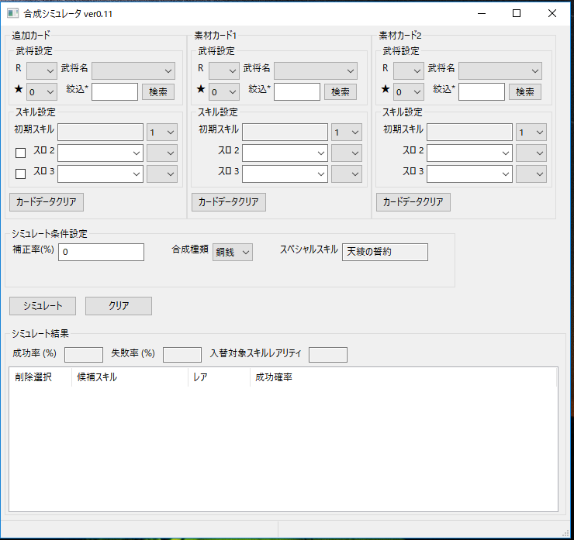Click the 絞込 filter field in 素材カード1
574x540 pixels.
[x=297, y=91]
